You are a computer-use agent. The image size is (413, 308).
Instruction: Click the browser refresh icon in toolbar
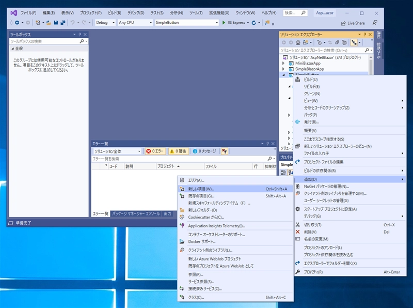coord(253,23)
